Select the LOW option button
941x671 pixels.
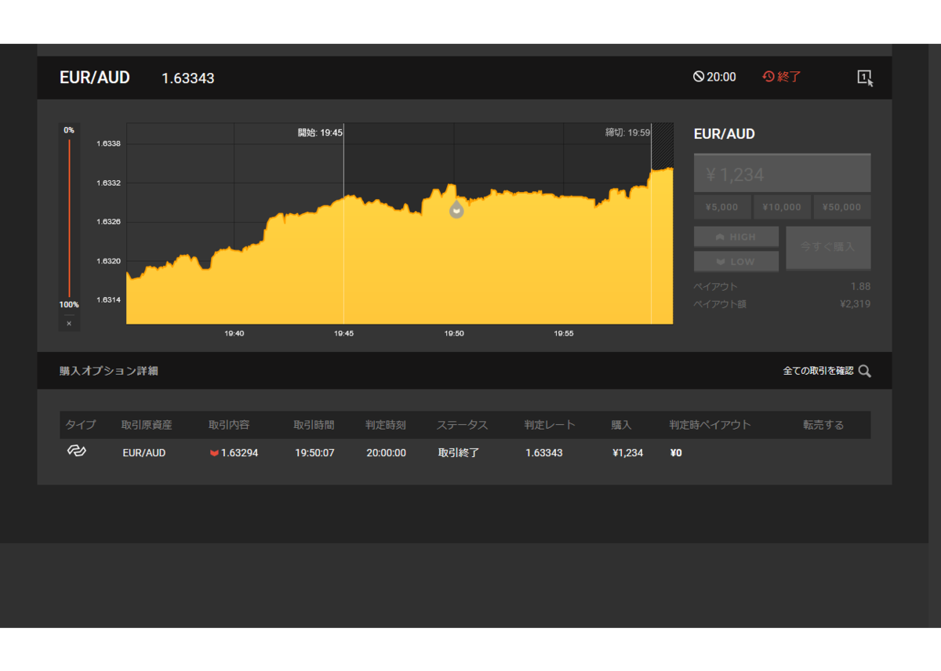tap(736, 261)
